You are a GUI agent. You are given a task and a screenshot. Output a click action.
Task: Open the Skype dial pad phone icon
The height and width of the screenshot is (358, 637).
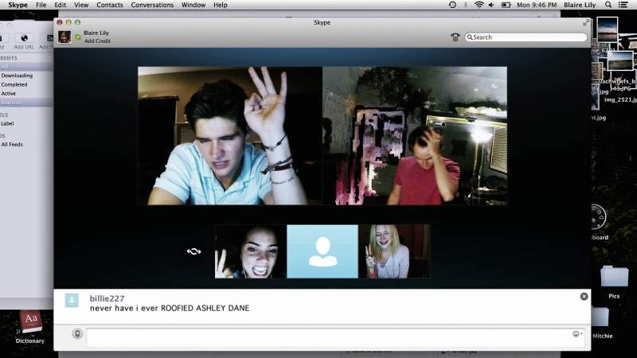pyautogui.click(x=455, y=37)
